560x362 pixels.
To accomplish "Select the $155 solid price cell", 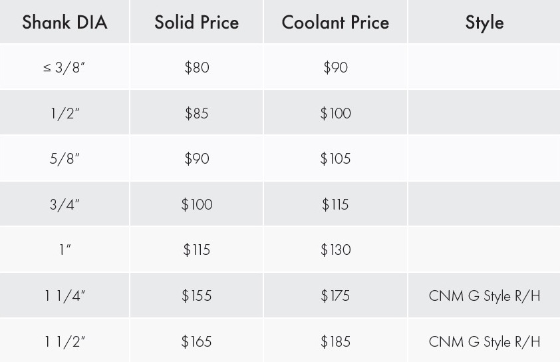I will (x=196, y=295).
